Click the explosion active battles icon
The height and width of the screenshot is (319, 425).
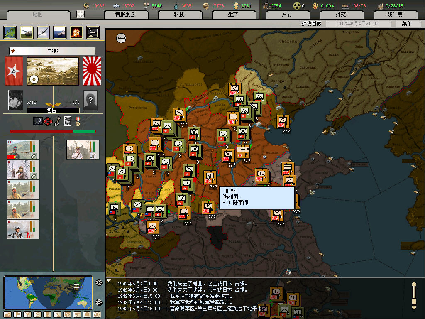tap(76, 32)
